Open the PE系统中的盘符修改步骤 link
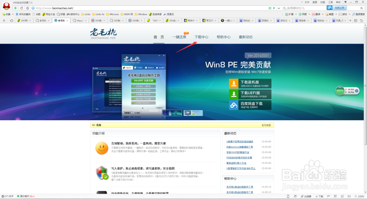This screenshot has height=199, width=367. pyautogui.click(x=239, y=158)
